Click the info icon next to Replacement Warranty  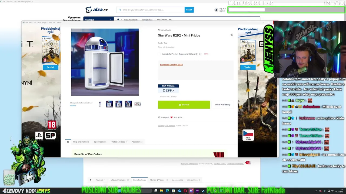[200, 54]
